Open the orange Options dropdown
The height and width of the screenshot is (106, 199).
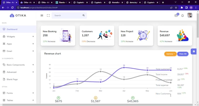[170, 54]
